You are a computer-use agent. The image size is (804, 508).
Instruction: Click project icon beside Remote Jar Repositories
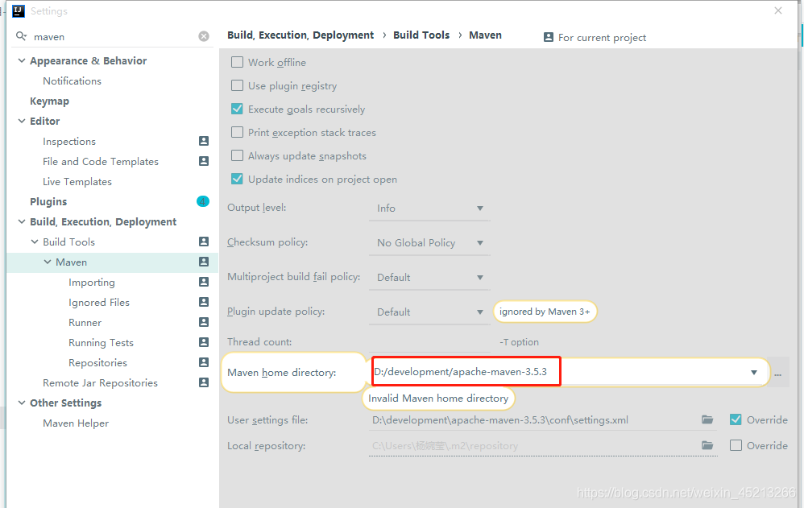(204, 382)
